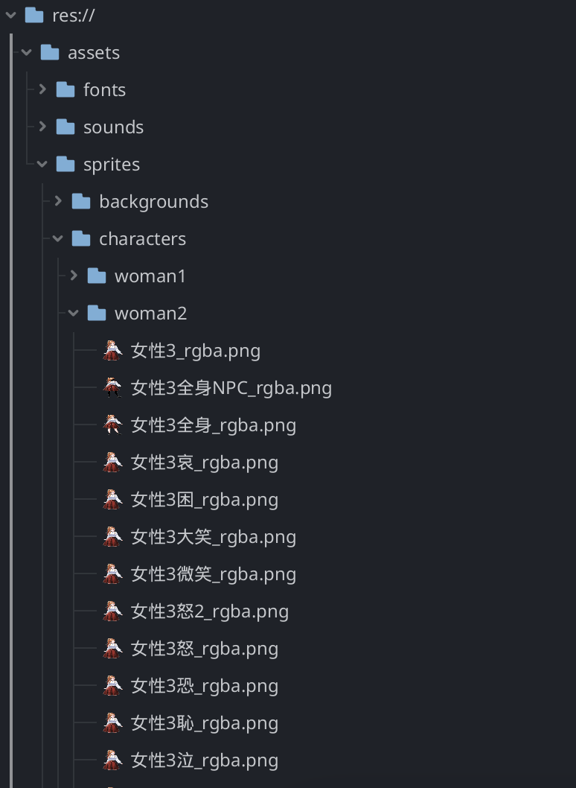This screenshot has height=788, width=576.
Task: Click the backgrounds folder icon
Action: pos(81,201)
